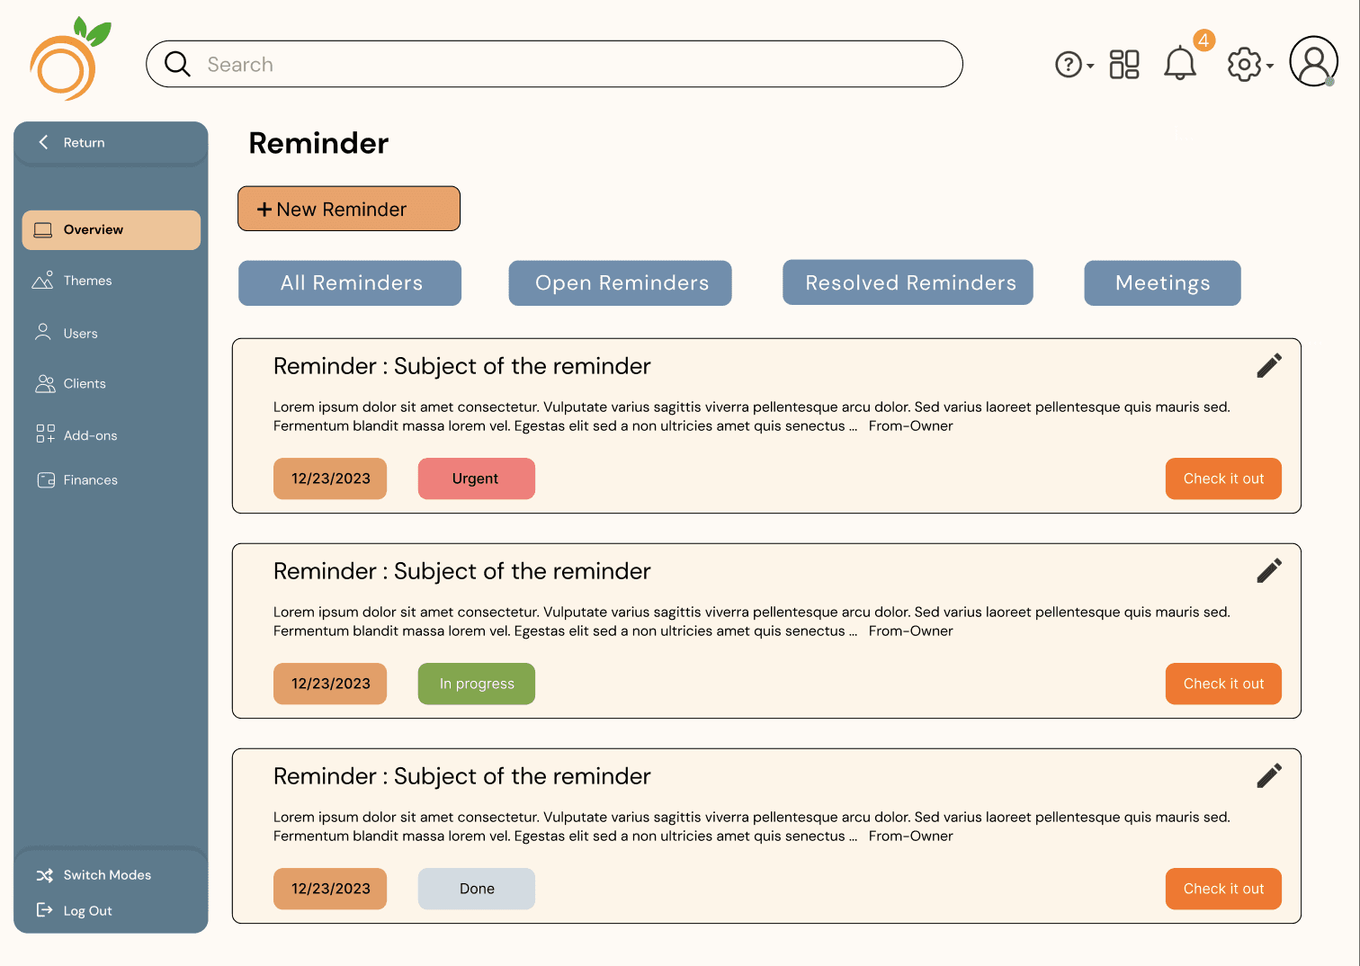Click pencil icon on the In progress reminder
Viewport: 1360px width, 966px height.
[1269, 570]
